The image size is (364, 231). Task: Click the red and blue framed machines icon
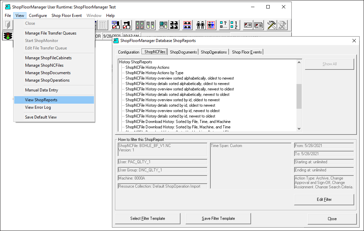[x=187, y=25]
